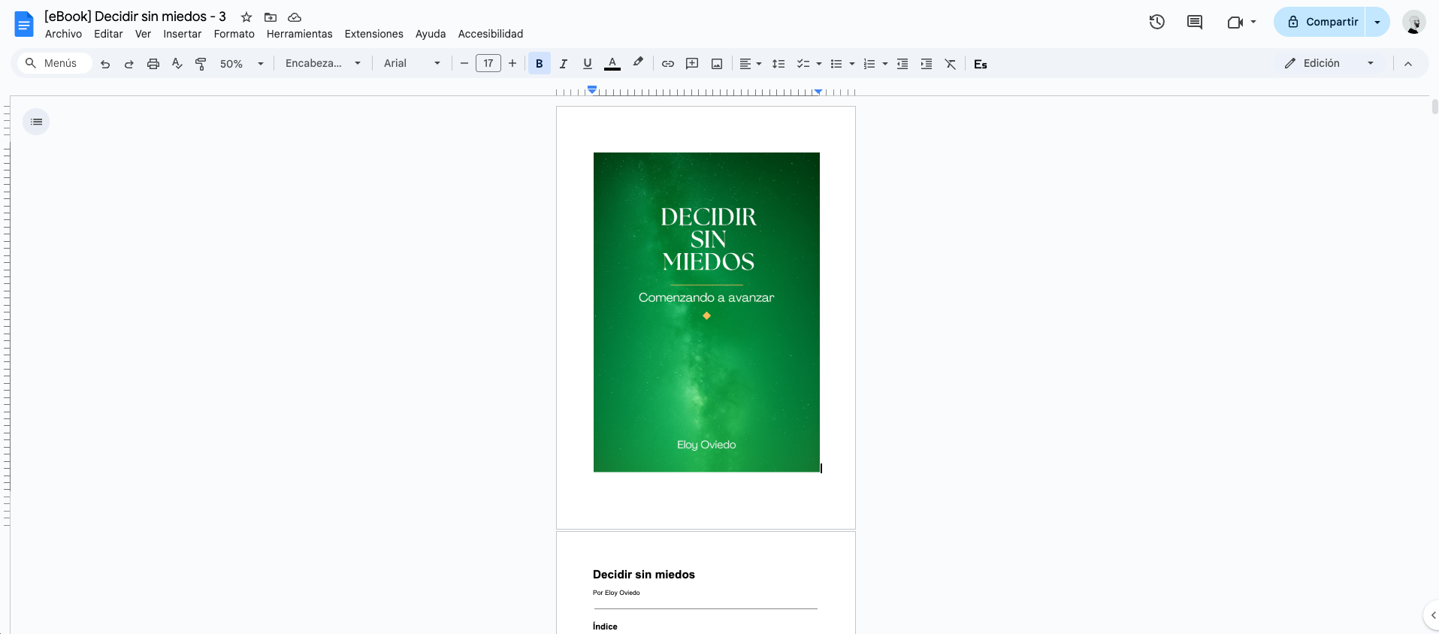Toggle italic formatting

(563, 64)
